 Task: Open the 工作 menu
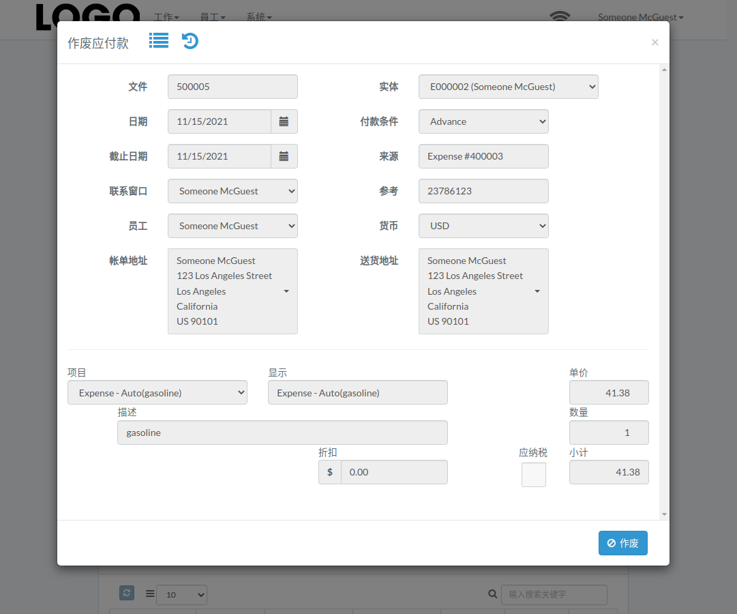[166, 18]
